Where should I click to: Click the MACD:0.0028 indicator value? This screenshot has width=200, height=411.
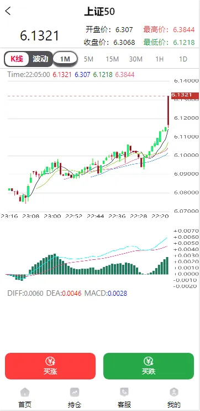(x=106, y=294)
